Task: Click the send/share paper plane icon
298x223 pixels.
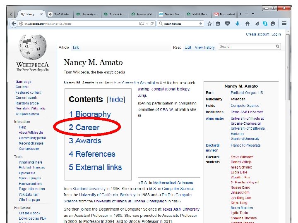Action: 257,24
